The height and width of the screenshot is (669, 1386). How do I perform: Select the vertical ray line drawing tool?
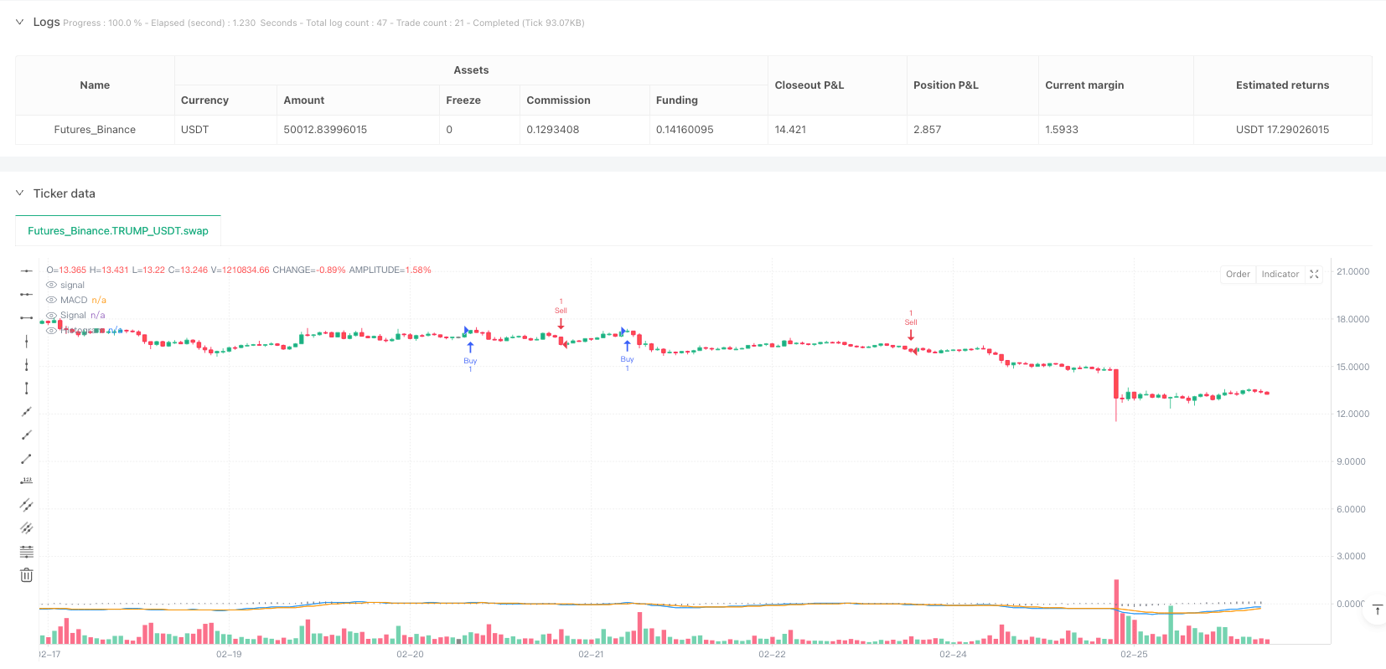coord(27,364)
